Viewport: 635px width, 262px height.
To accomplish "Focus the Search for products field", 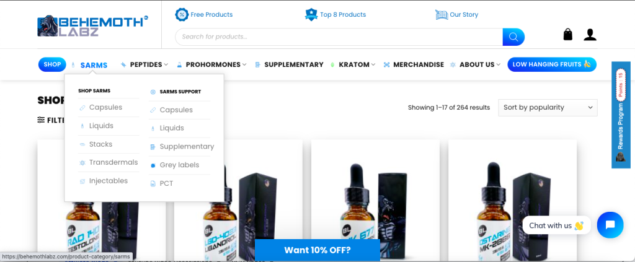I will [339, 37].
